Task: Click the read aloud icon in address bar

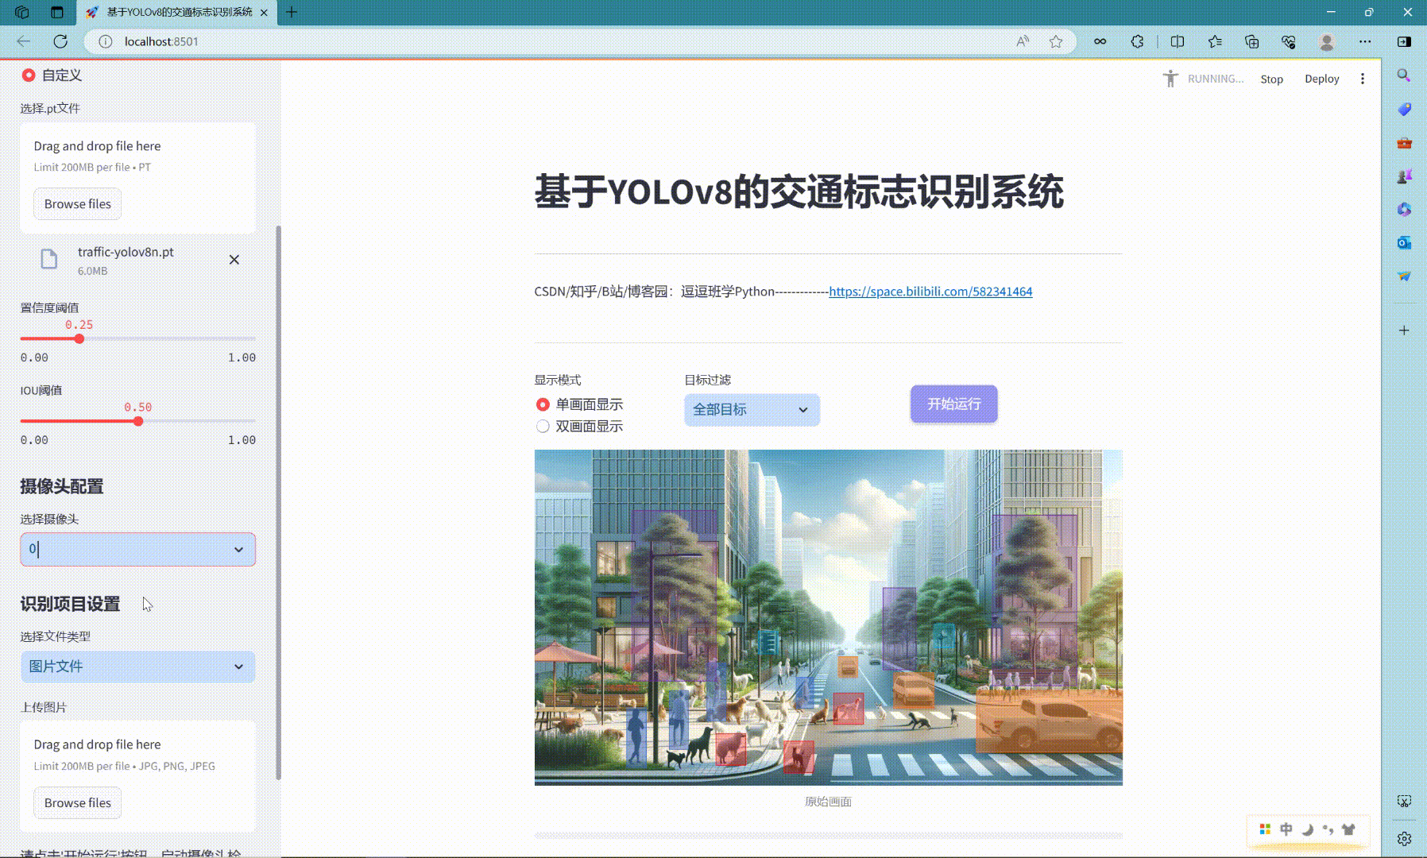Action: [1023, 41]
